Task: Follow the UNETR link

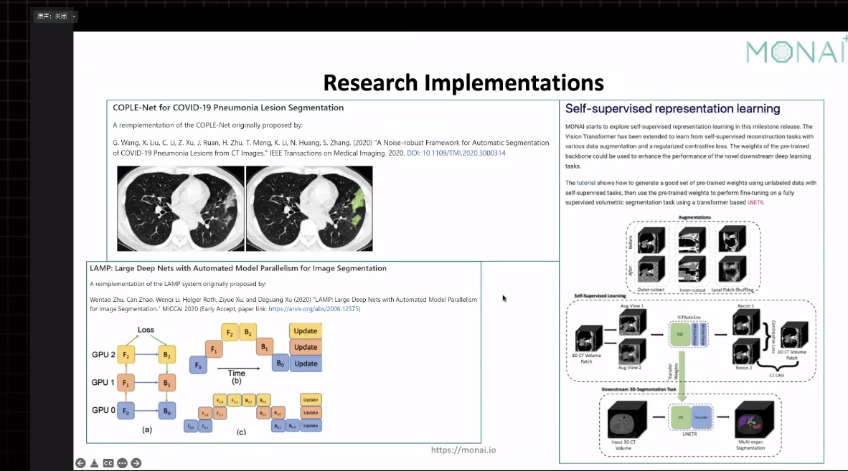Action: pyautogui.click(x=755, y=203)
